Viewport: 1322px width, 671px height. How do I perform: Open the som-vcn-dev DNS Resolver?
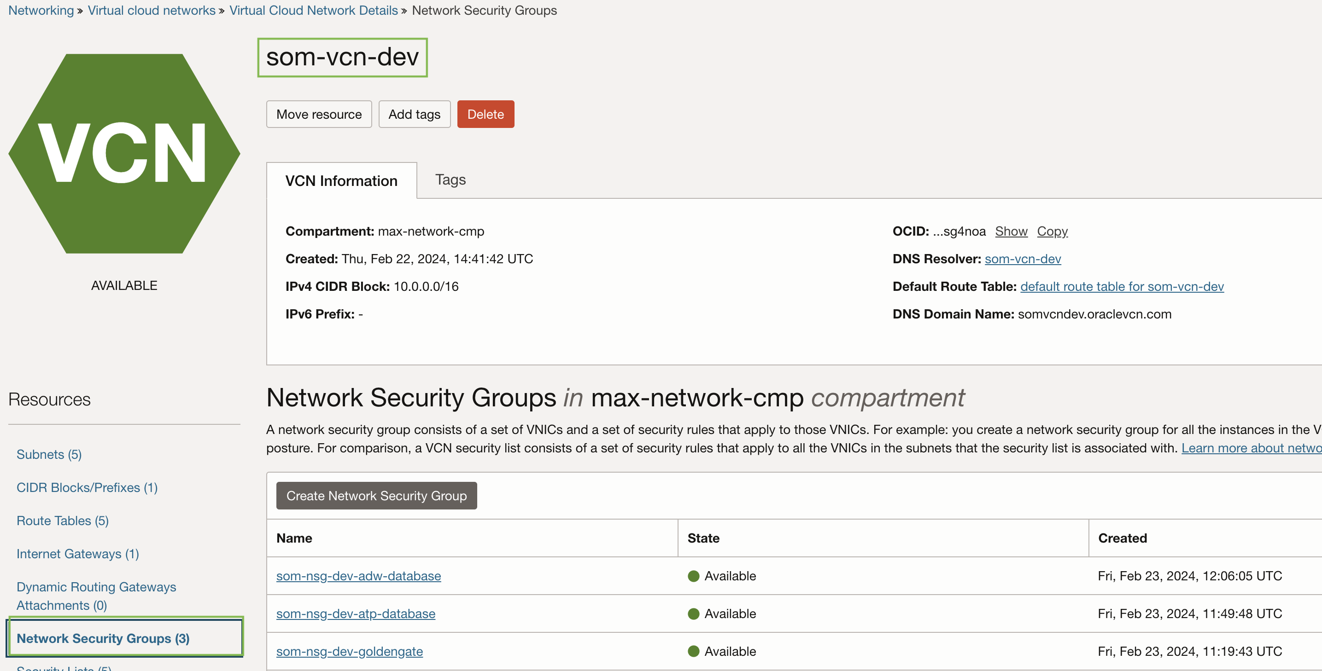1022,259
